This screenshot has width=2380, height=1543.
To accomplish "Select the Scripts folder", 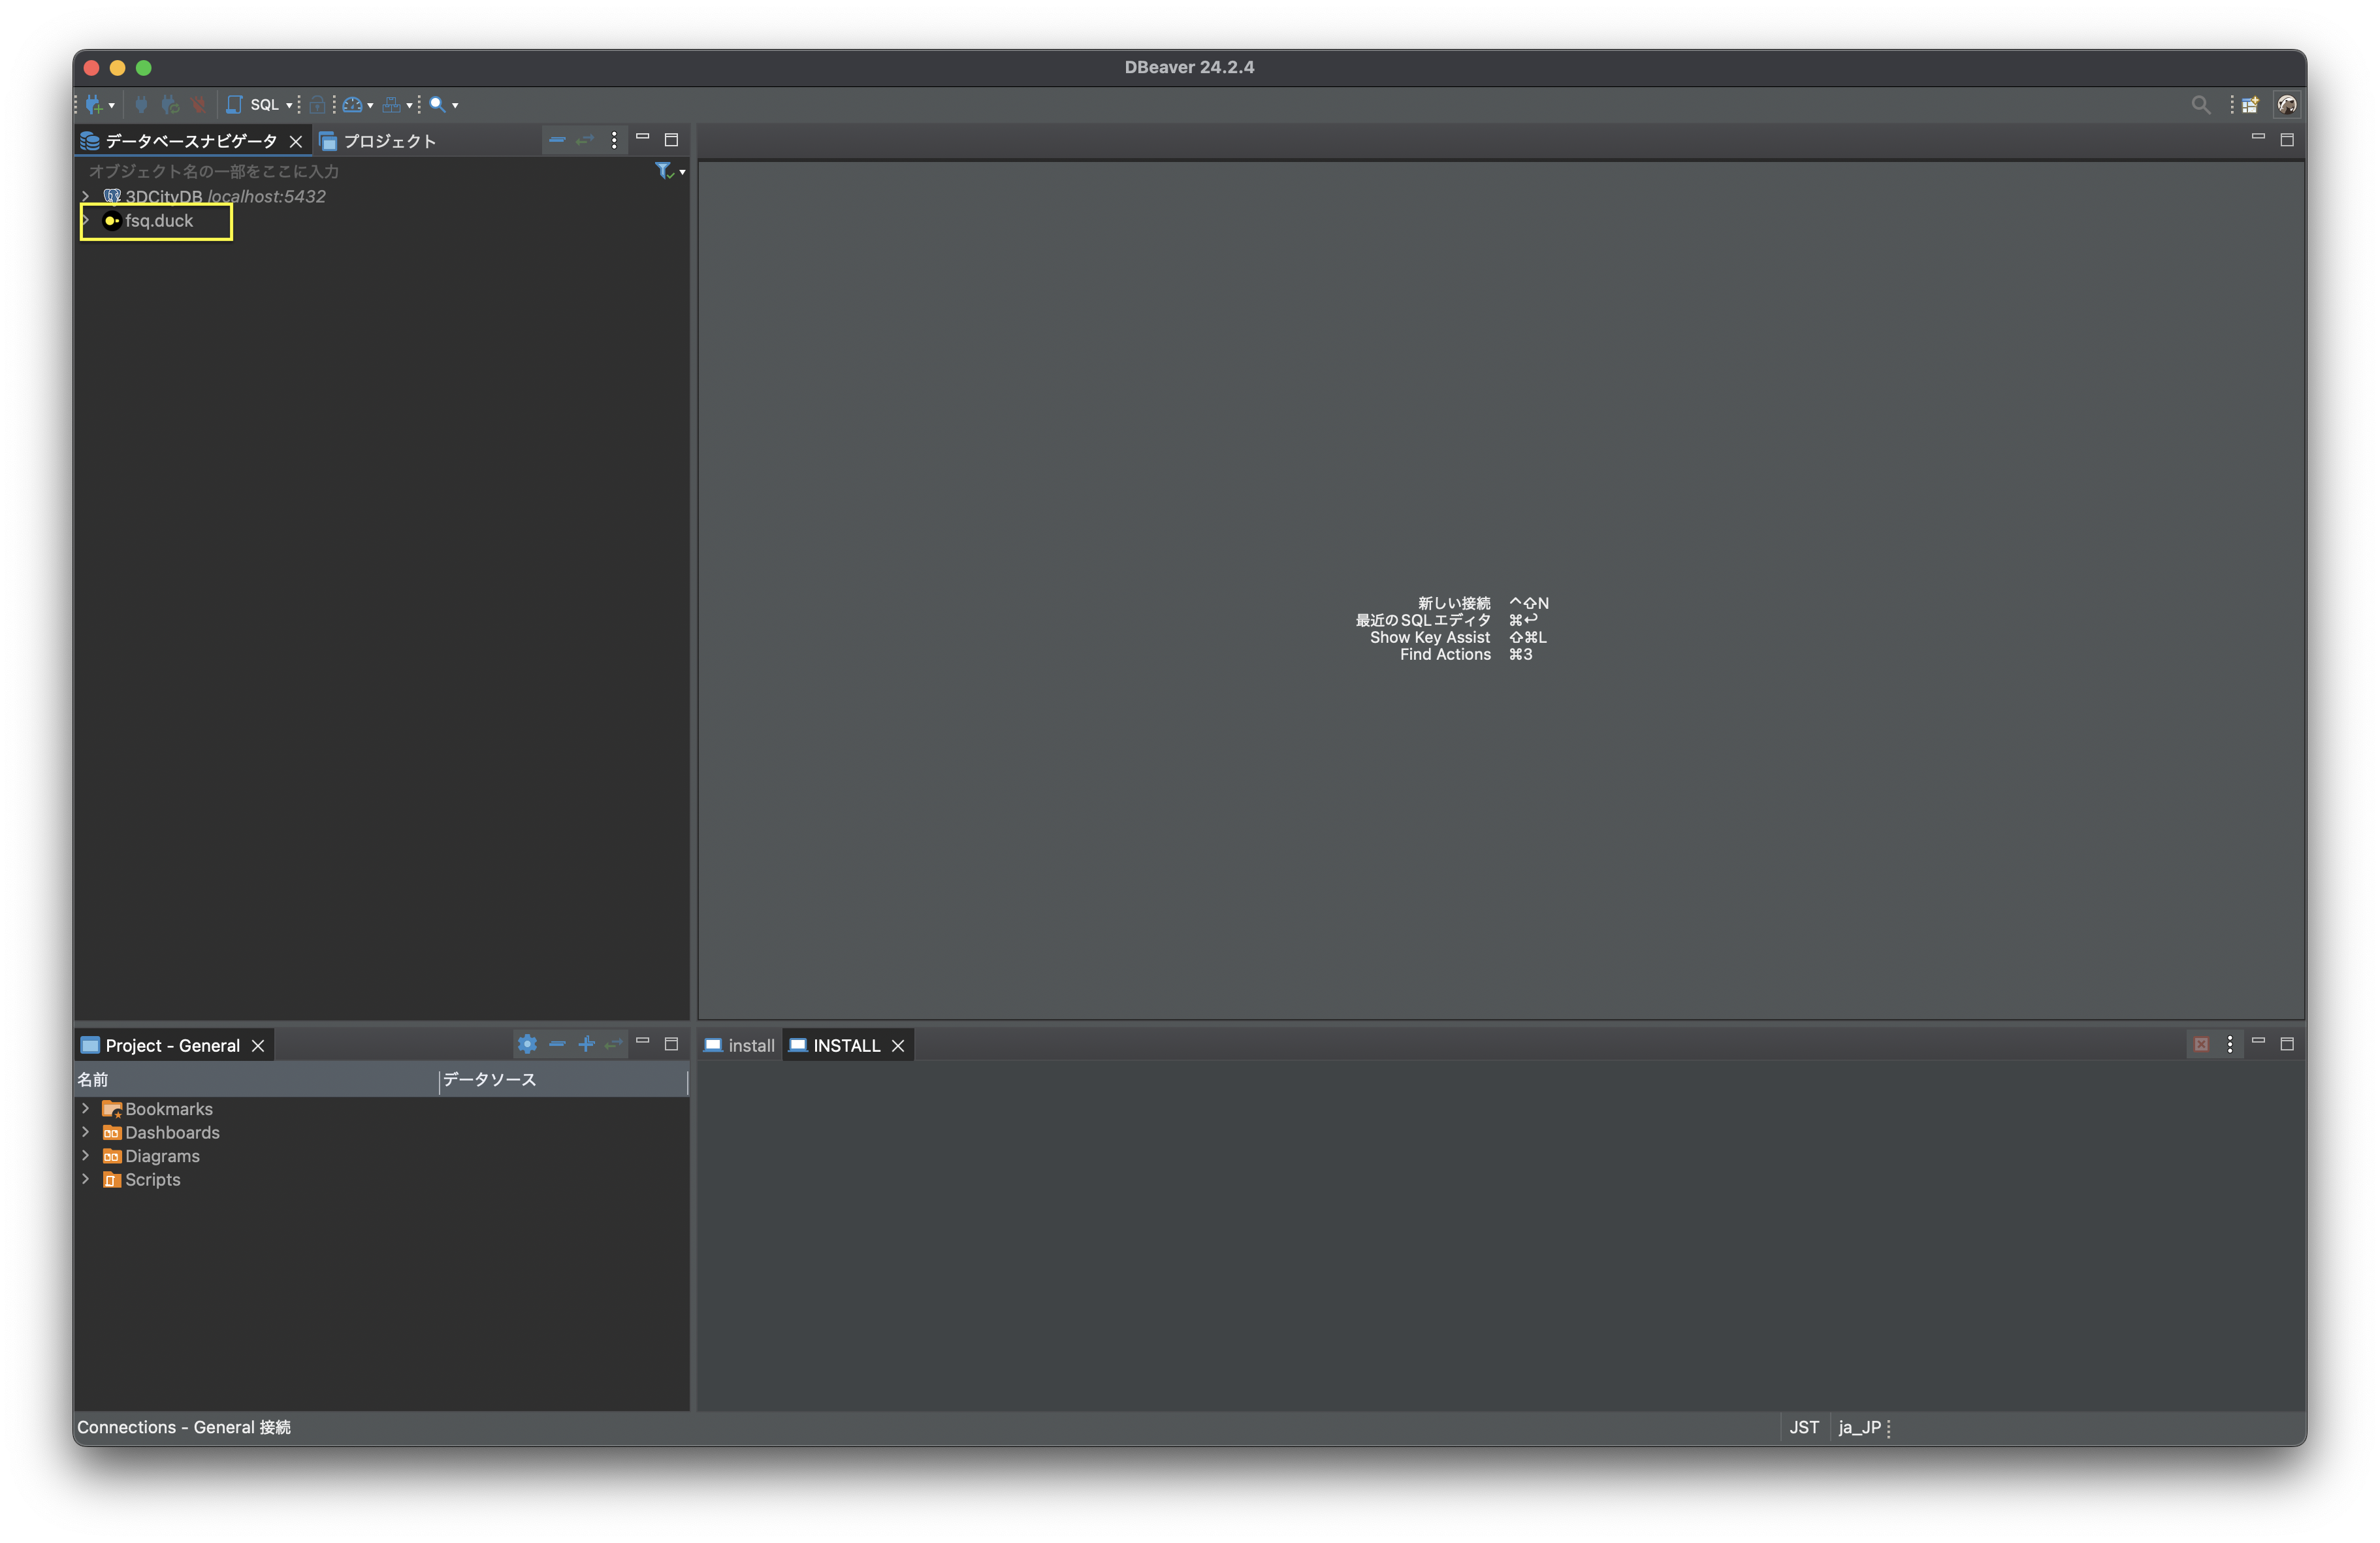I will point(152,1179).
